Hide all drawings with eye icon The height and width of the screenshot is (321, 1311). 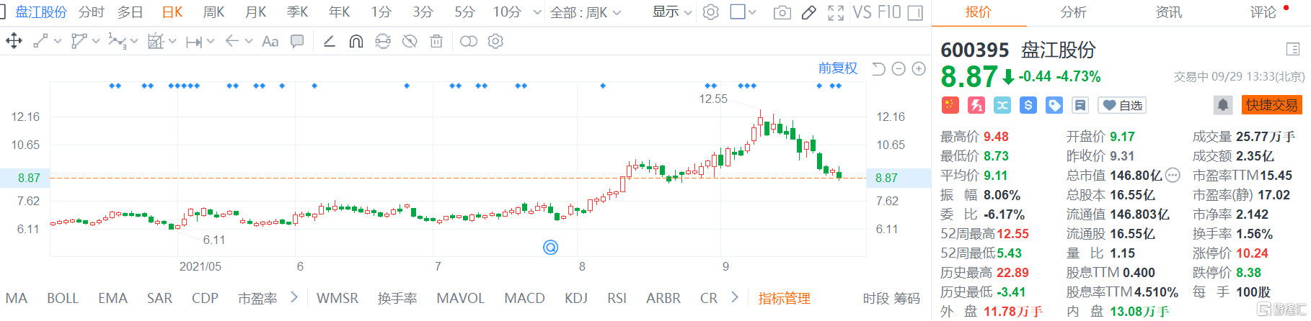pyautogui.click(x=410, y=41)
